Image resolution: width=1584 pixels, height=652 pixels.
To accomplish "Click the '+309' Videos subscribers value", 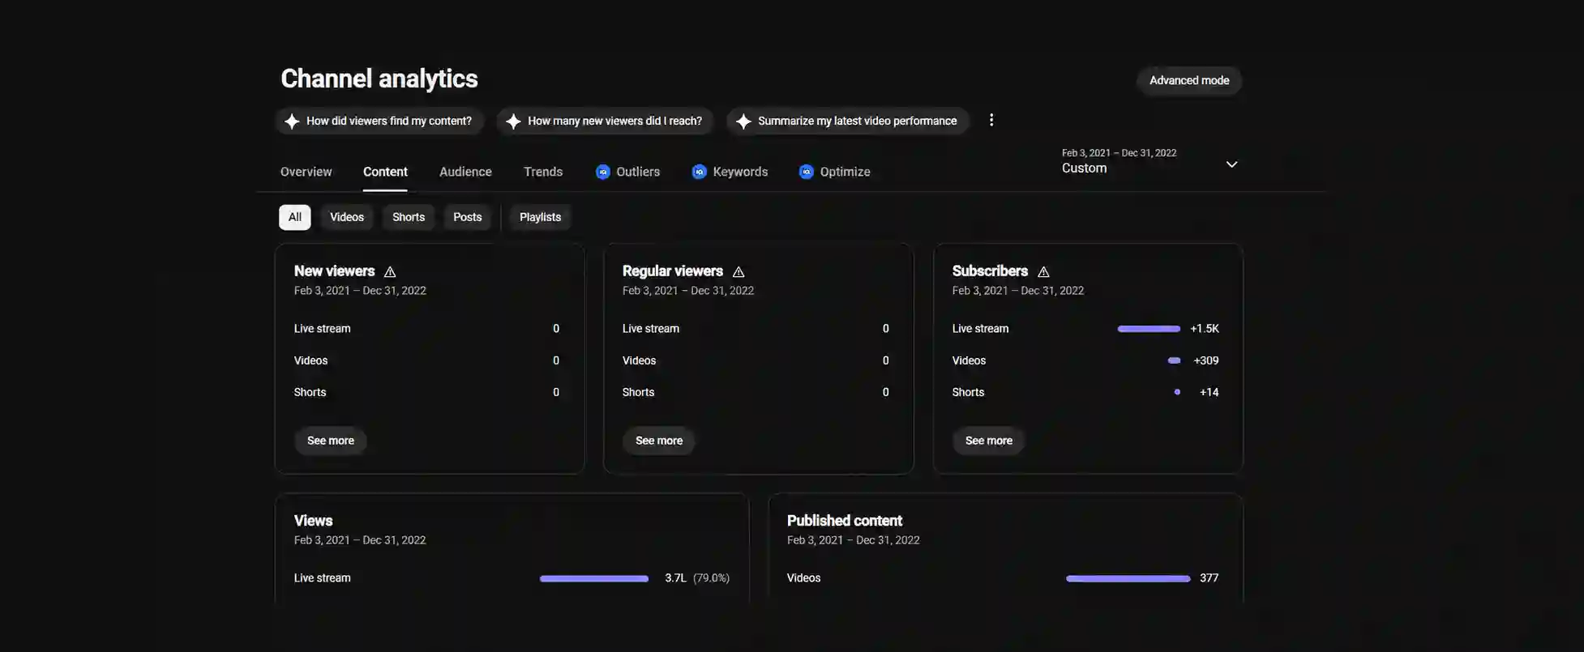I will pyautogui.click(x=1206, y=360).
